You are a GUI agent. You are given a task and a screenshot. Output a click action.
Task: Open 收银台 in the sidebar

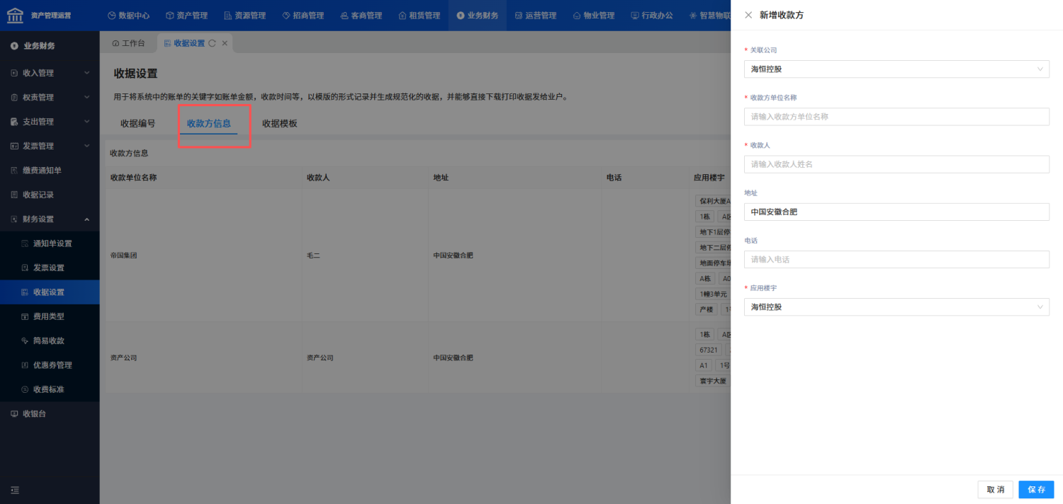tap(50, 413)
